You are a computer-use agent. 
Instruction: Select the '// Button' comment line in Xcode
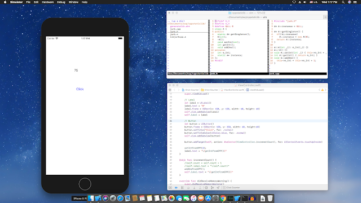tap(190, 121)
